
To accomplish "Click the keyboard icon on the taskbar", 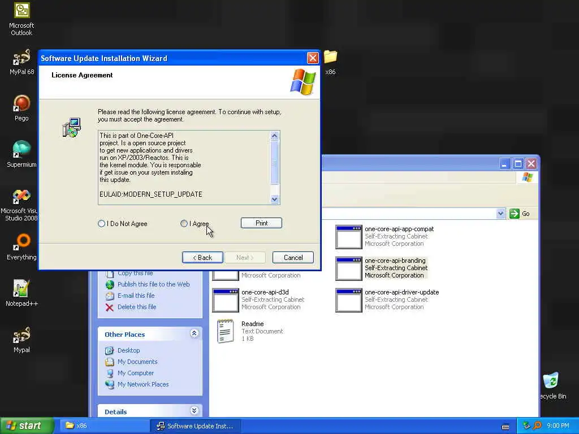I will pos(505,427).
